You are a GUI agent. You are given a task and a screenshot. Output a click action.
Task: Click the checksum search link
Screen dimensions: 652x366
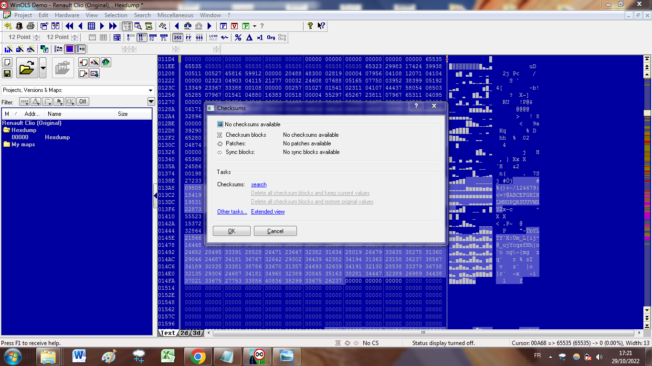coord(259,184)
